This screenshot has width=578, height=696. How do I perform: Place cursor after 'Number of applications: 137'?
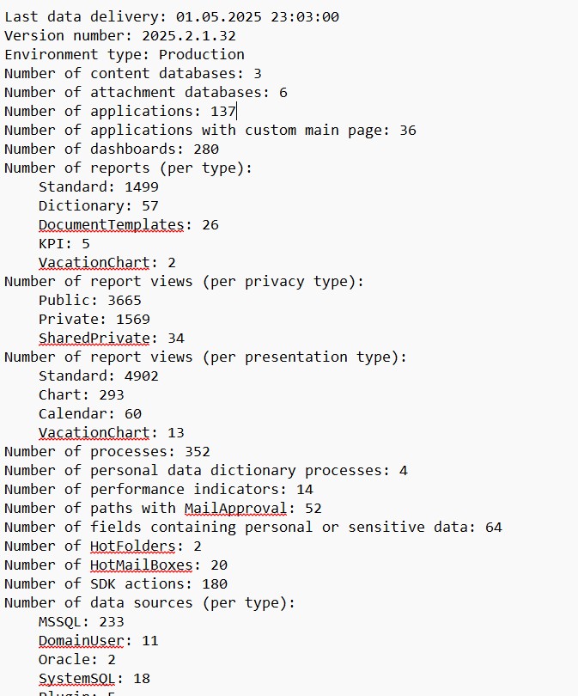pyautogui.click(x=236, y=111)
